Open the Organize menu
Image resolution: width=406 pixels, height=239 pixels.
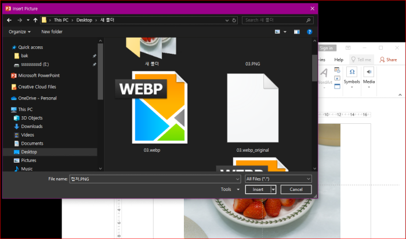pos(19,32)
